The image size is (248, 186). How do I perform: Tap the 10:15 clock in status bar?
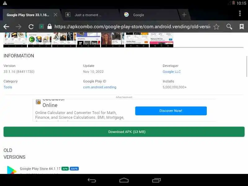coord(241,3)
